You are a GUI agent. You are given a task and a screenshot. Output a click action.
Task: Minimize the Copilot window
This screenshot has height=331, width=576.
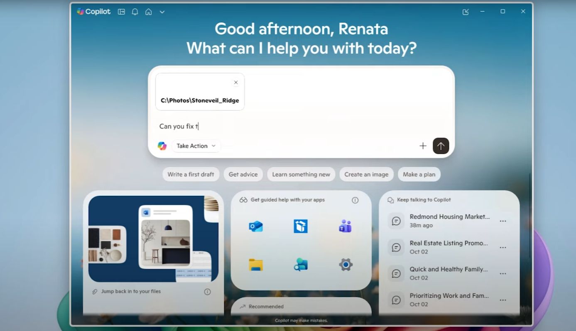pos(483,12)
